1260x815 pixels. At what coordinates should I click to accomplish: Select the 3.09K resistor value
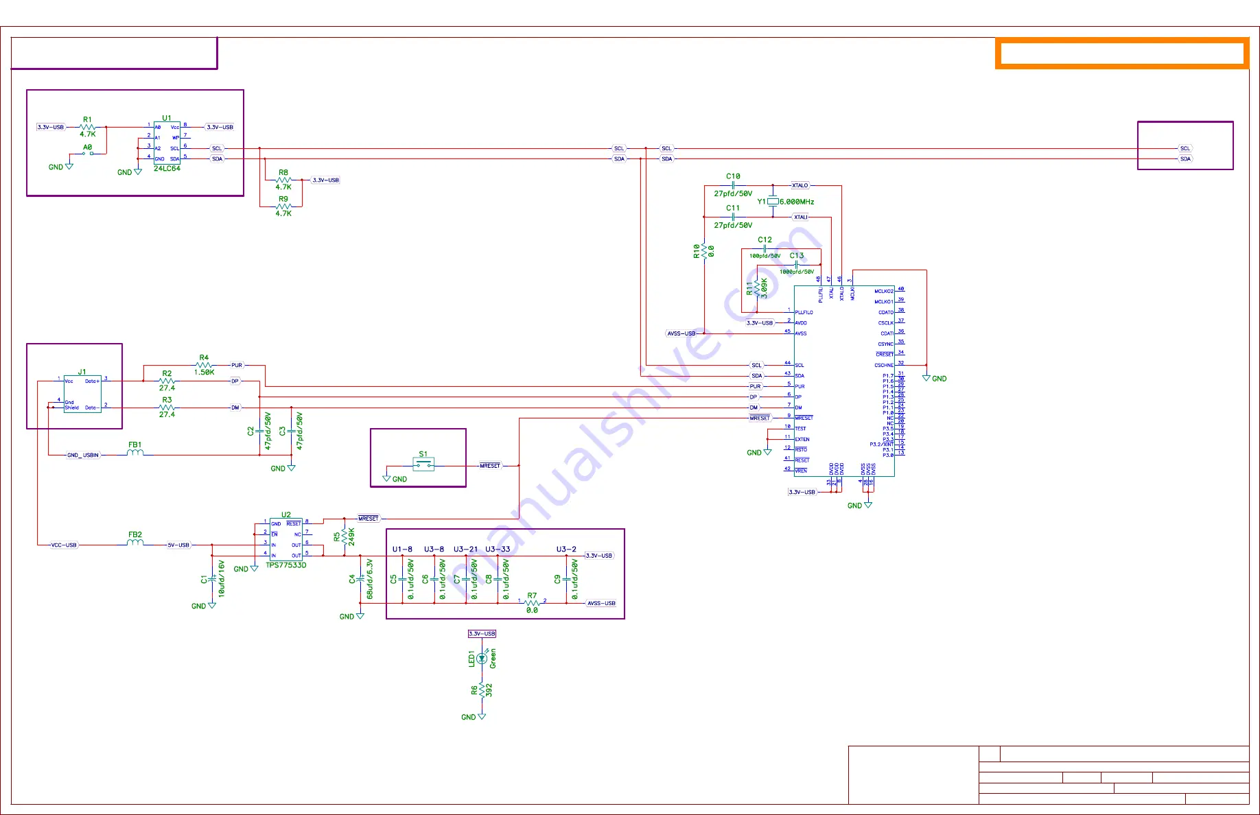[x=765, y=288]
